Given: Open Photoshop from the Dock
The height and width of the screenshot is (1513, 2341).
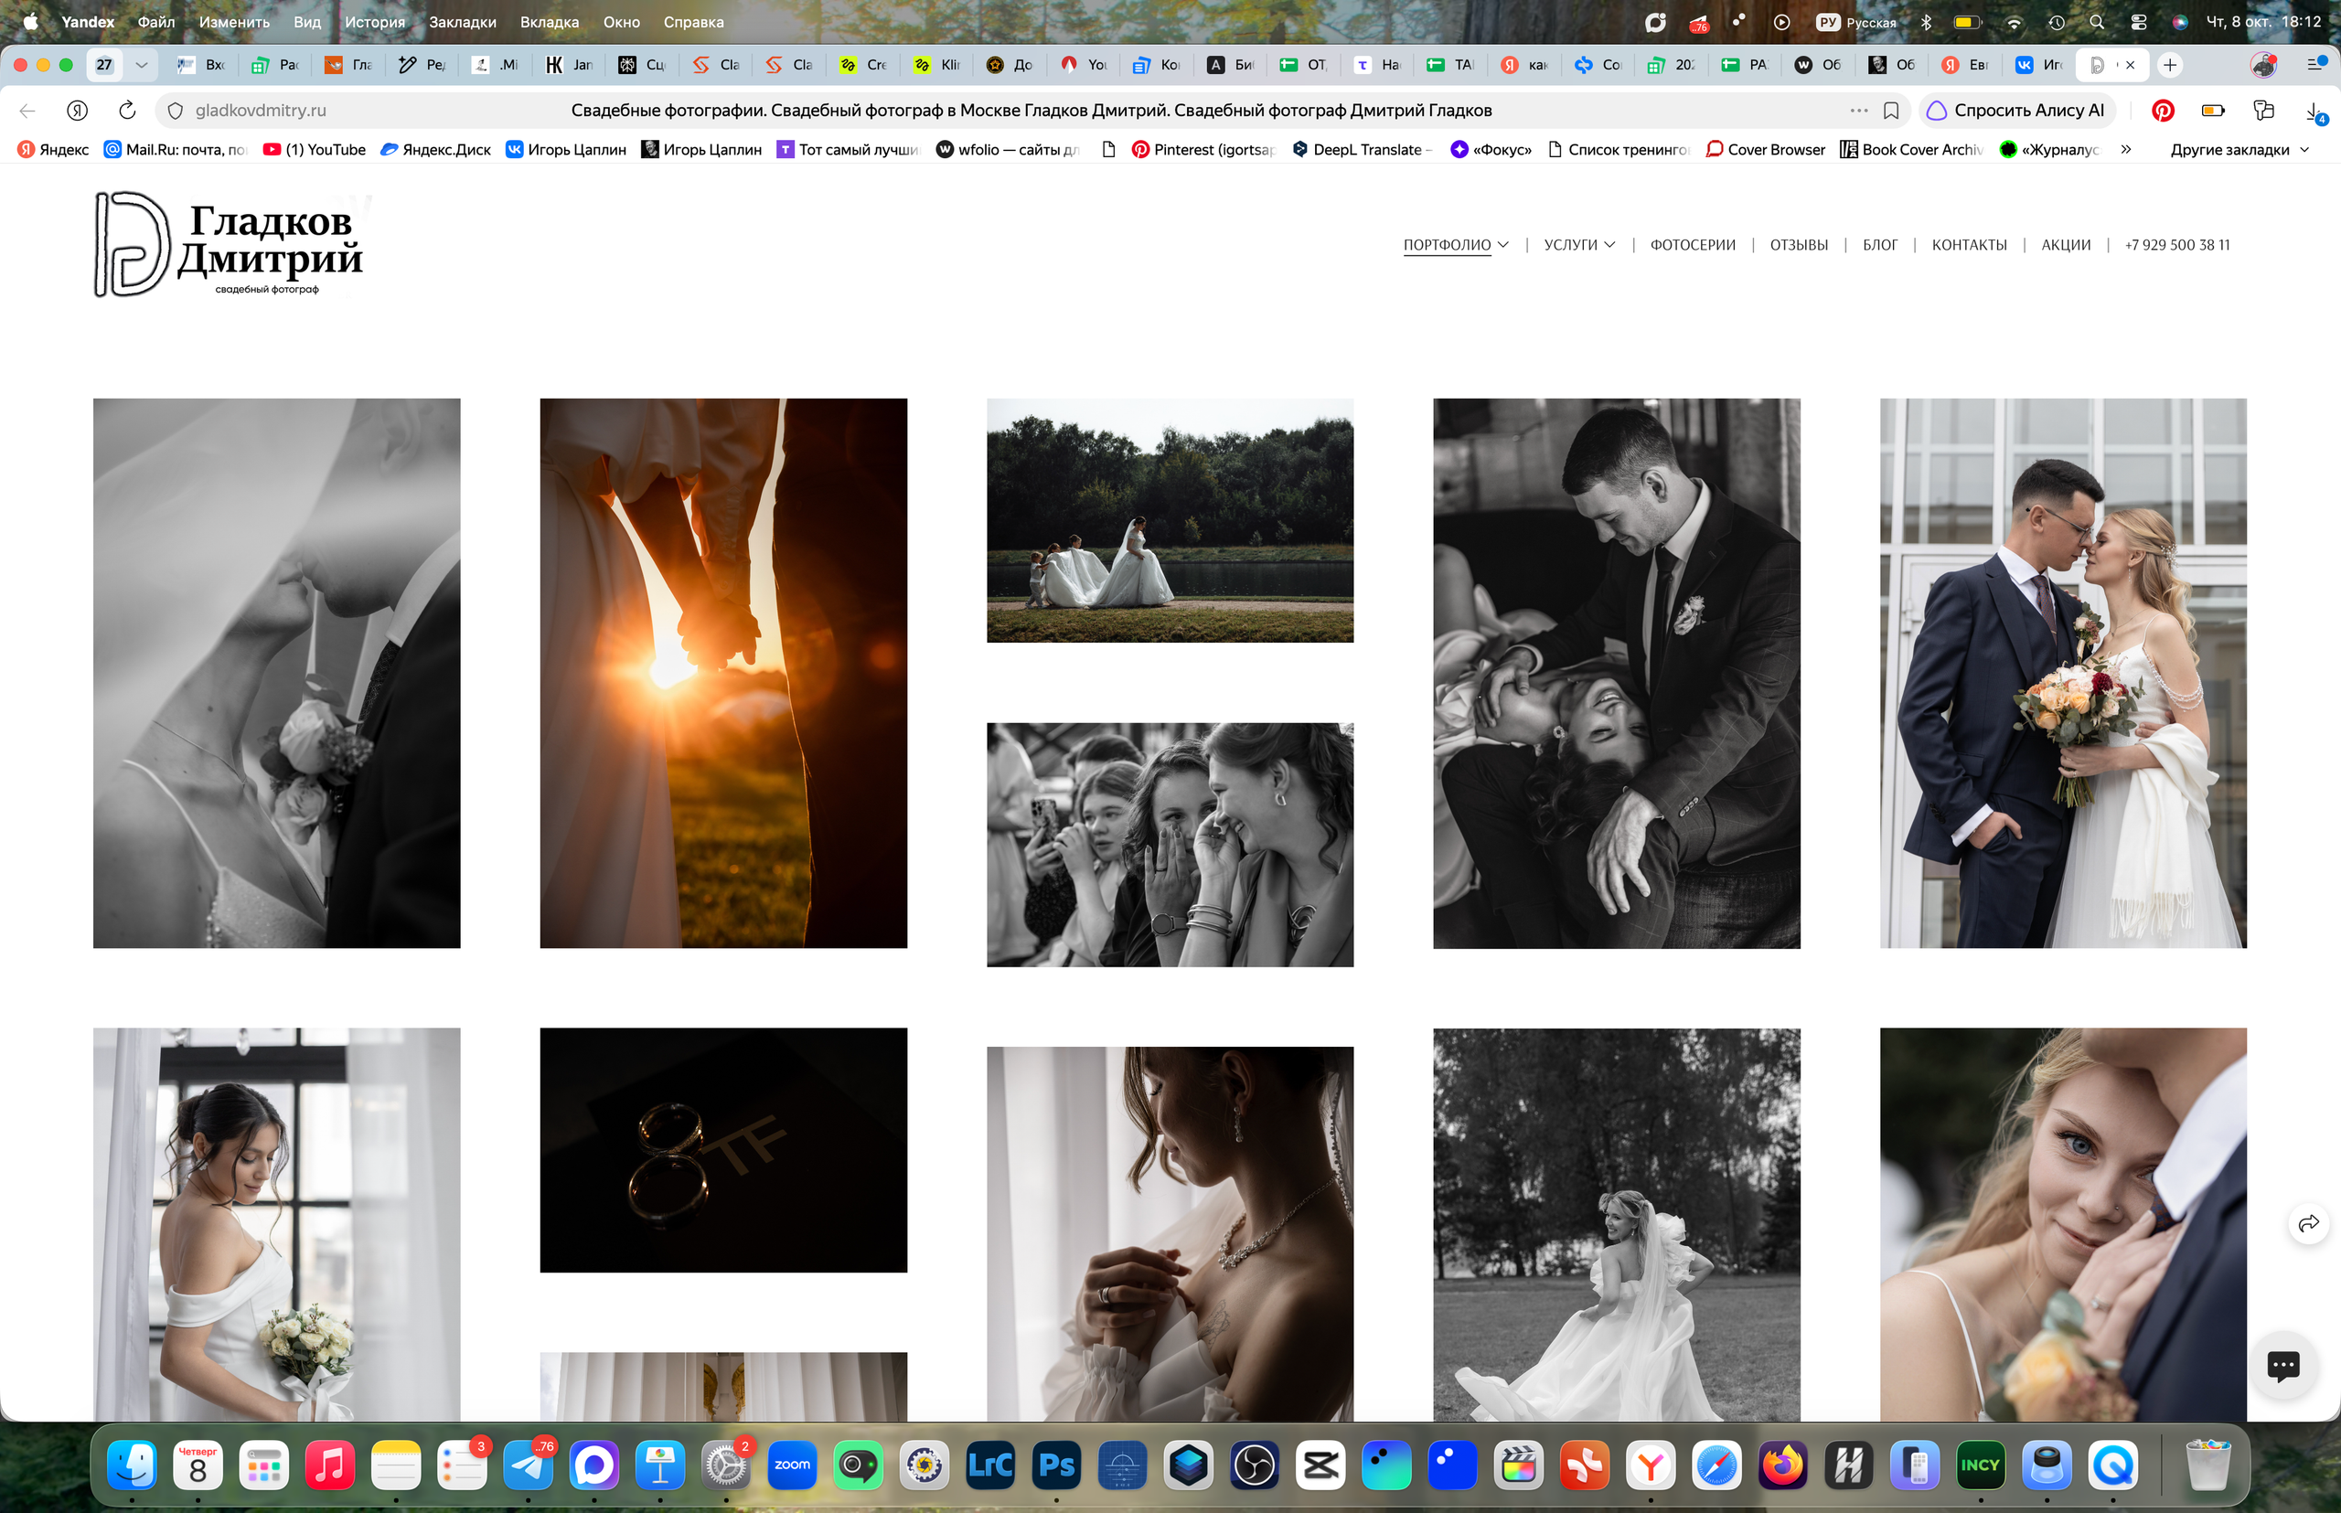Looking at the screenshot, I should point(1056,1465).
